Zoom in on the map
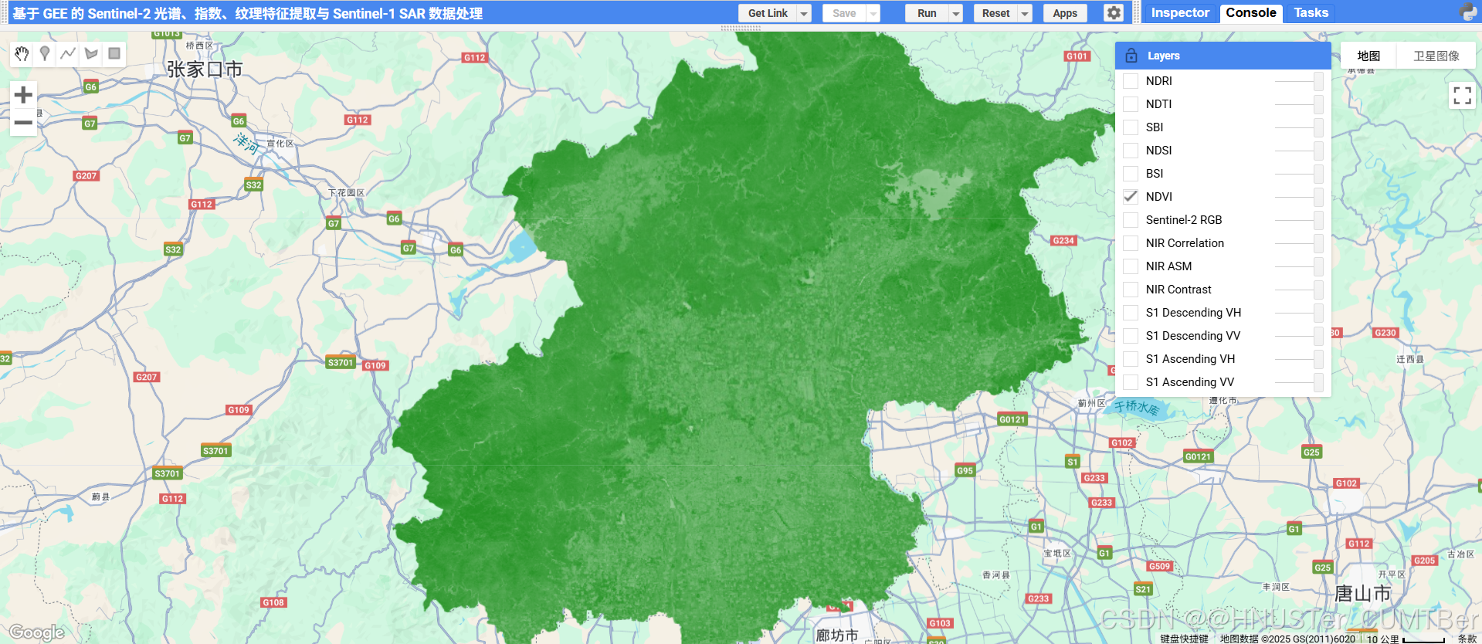The image size is (1482, 644). [23, 95]
